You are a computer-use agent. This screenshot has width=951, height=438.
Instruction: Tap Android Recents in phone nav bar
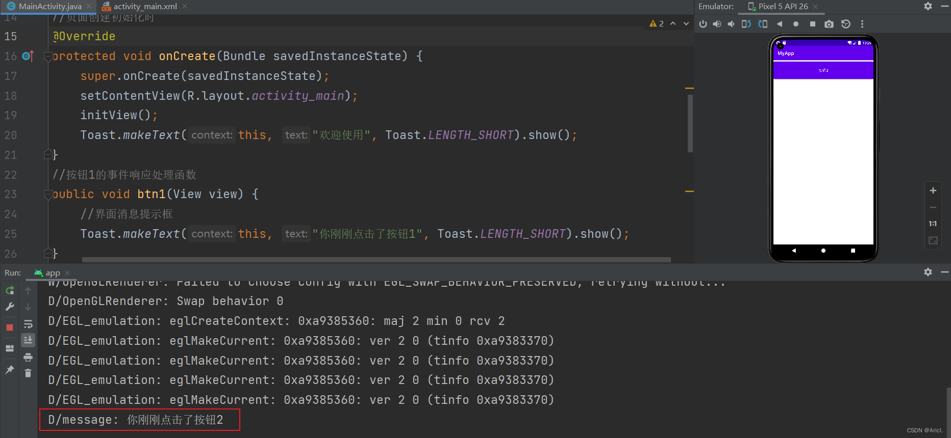(853, 251)
